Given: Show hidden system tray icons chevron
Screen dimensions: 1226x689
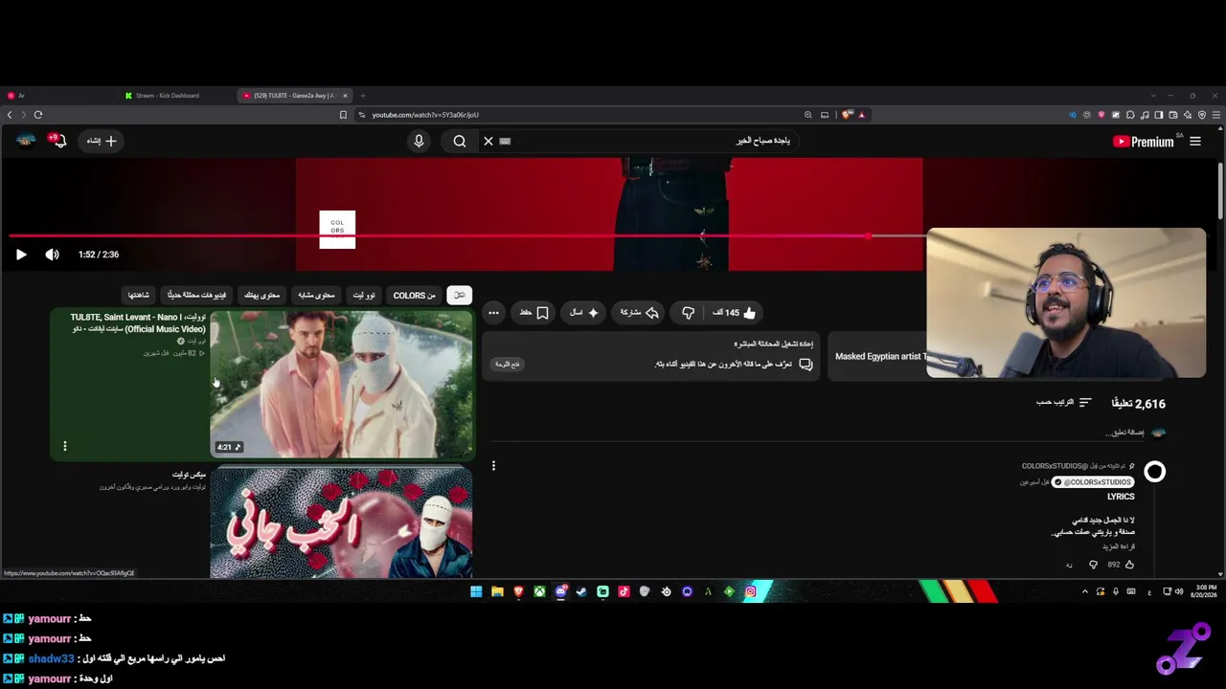Looking at the screenshot, I should click(x=1085, y=591).
